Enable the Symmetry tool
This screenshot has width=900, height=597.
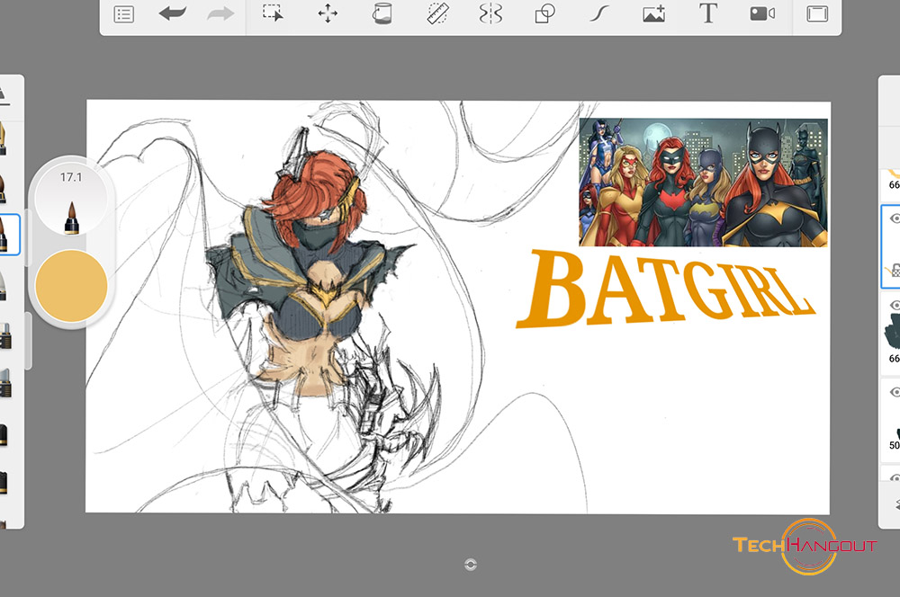pos(490,13)
